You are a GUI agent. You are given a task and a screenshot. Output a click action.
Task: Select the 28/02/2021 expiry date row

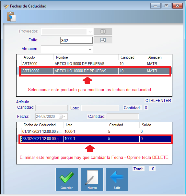pos(96,139)
